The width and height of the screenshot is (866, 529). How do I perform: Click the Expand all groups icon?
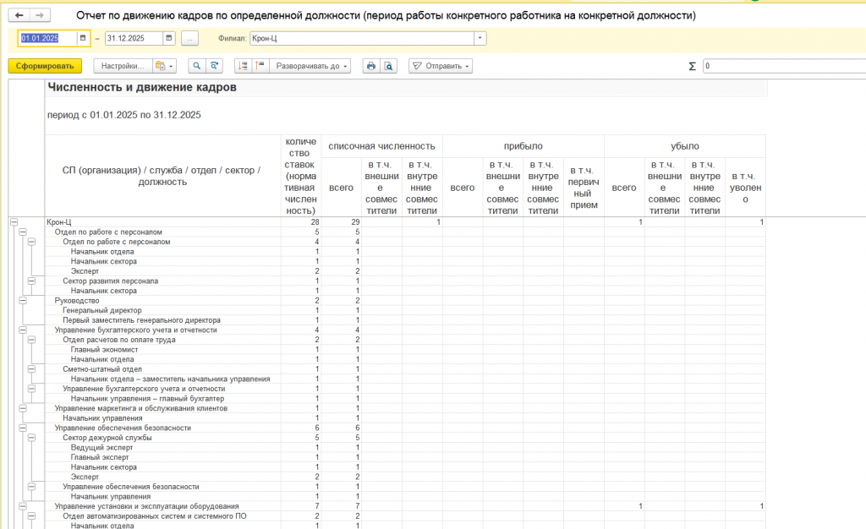(243, 66)
